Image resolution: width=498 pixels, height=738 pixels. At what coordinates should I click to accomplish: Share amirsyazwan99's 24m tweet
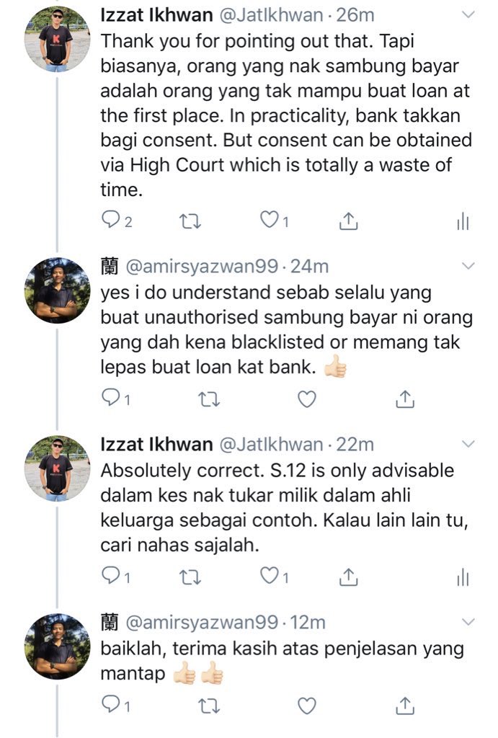[x=405, y=399]
